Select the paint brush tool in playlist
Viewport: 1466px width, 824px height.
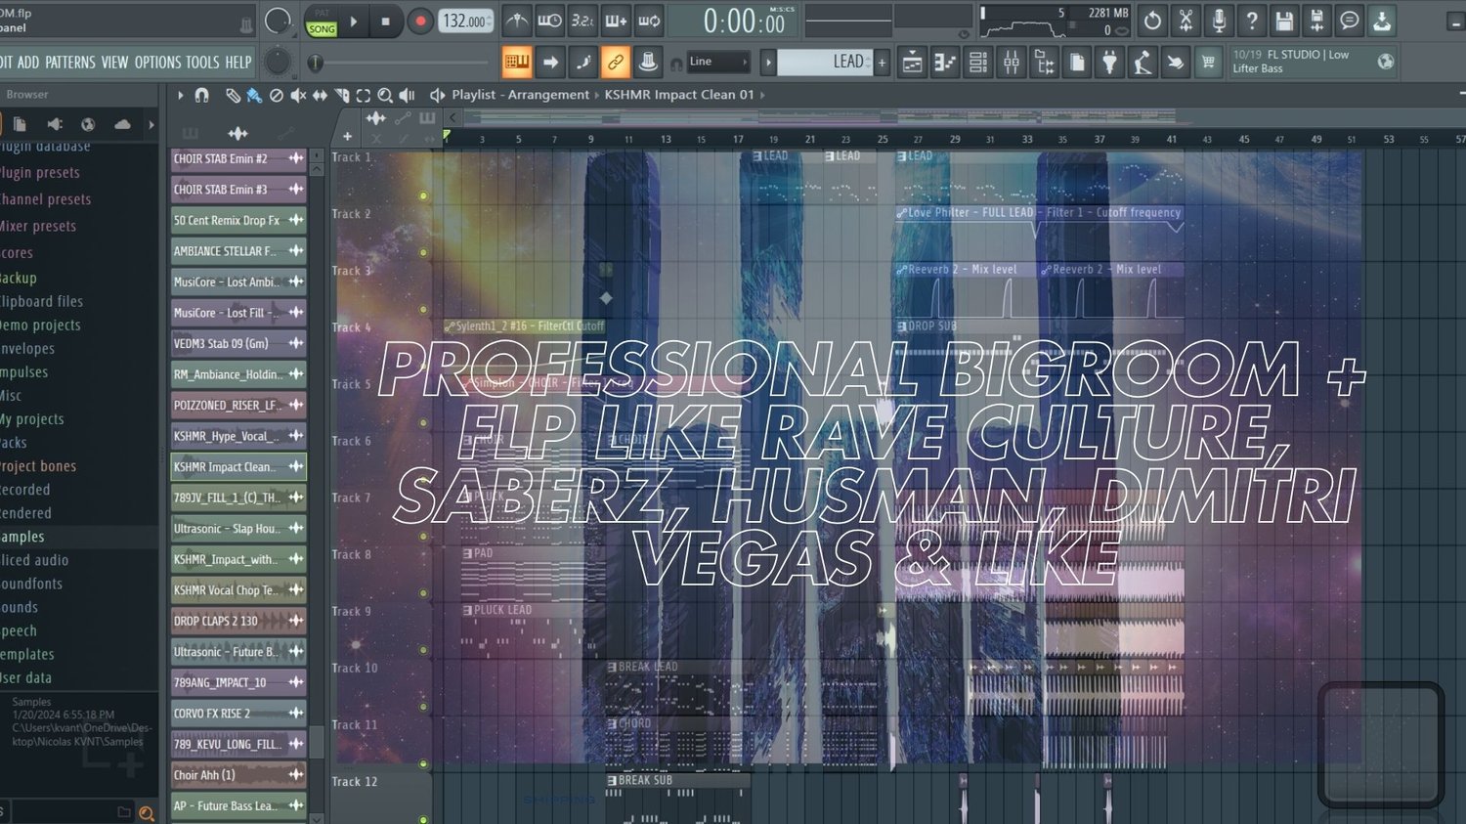pos(254,95)
